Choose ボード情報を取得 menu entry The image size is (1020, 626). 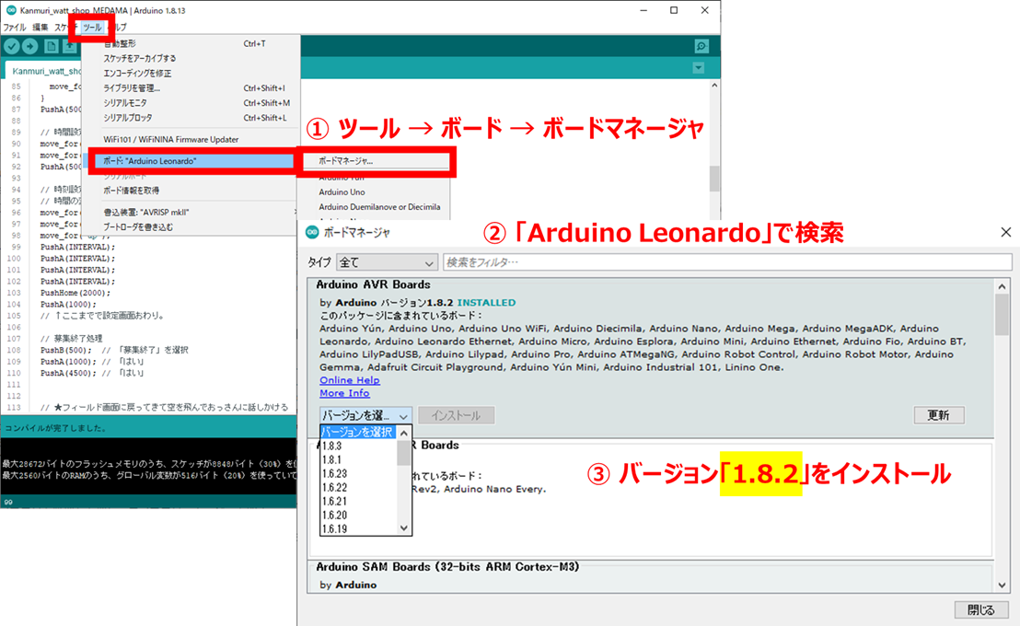191,191
